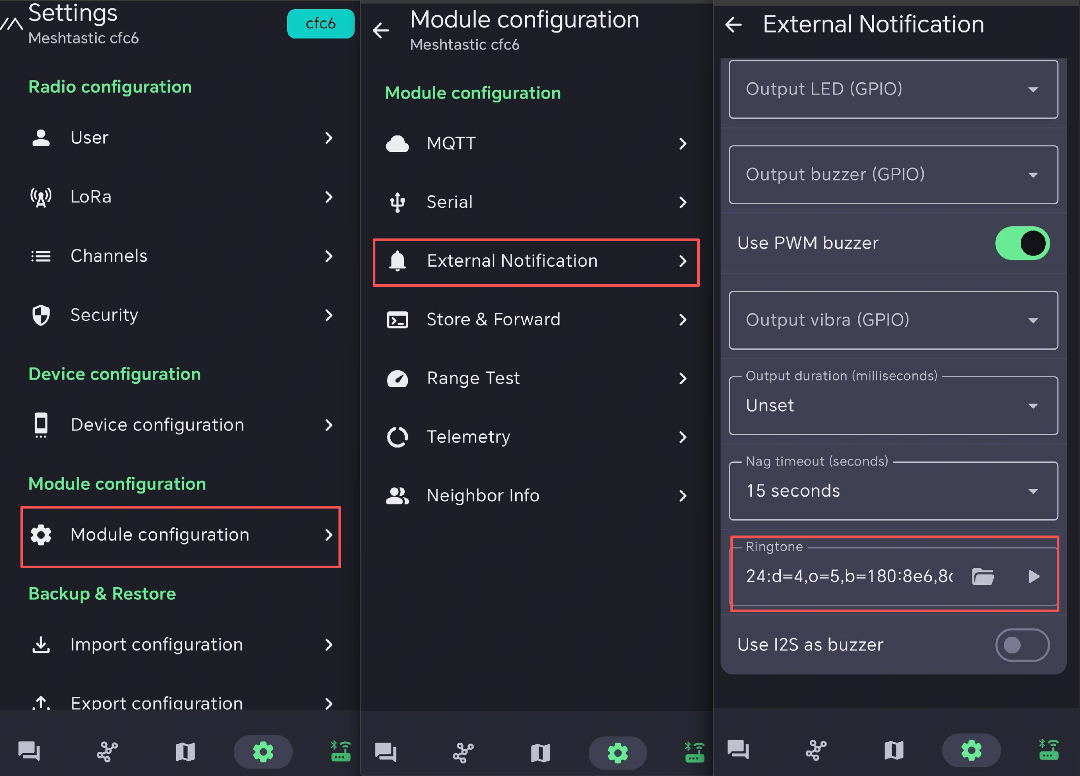1080x776 pixels.
Task: Tap the cfc6 device button
Action: 320,23
